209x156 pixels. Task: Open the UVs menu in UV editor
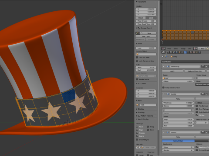click(x=189, y=49)
